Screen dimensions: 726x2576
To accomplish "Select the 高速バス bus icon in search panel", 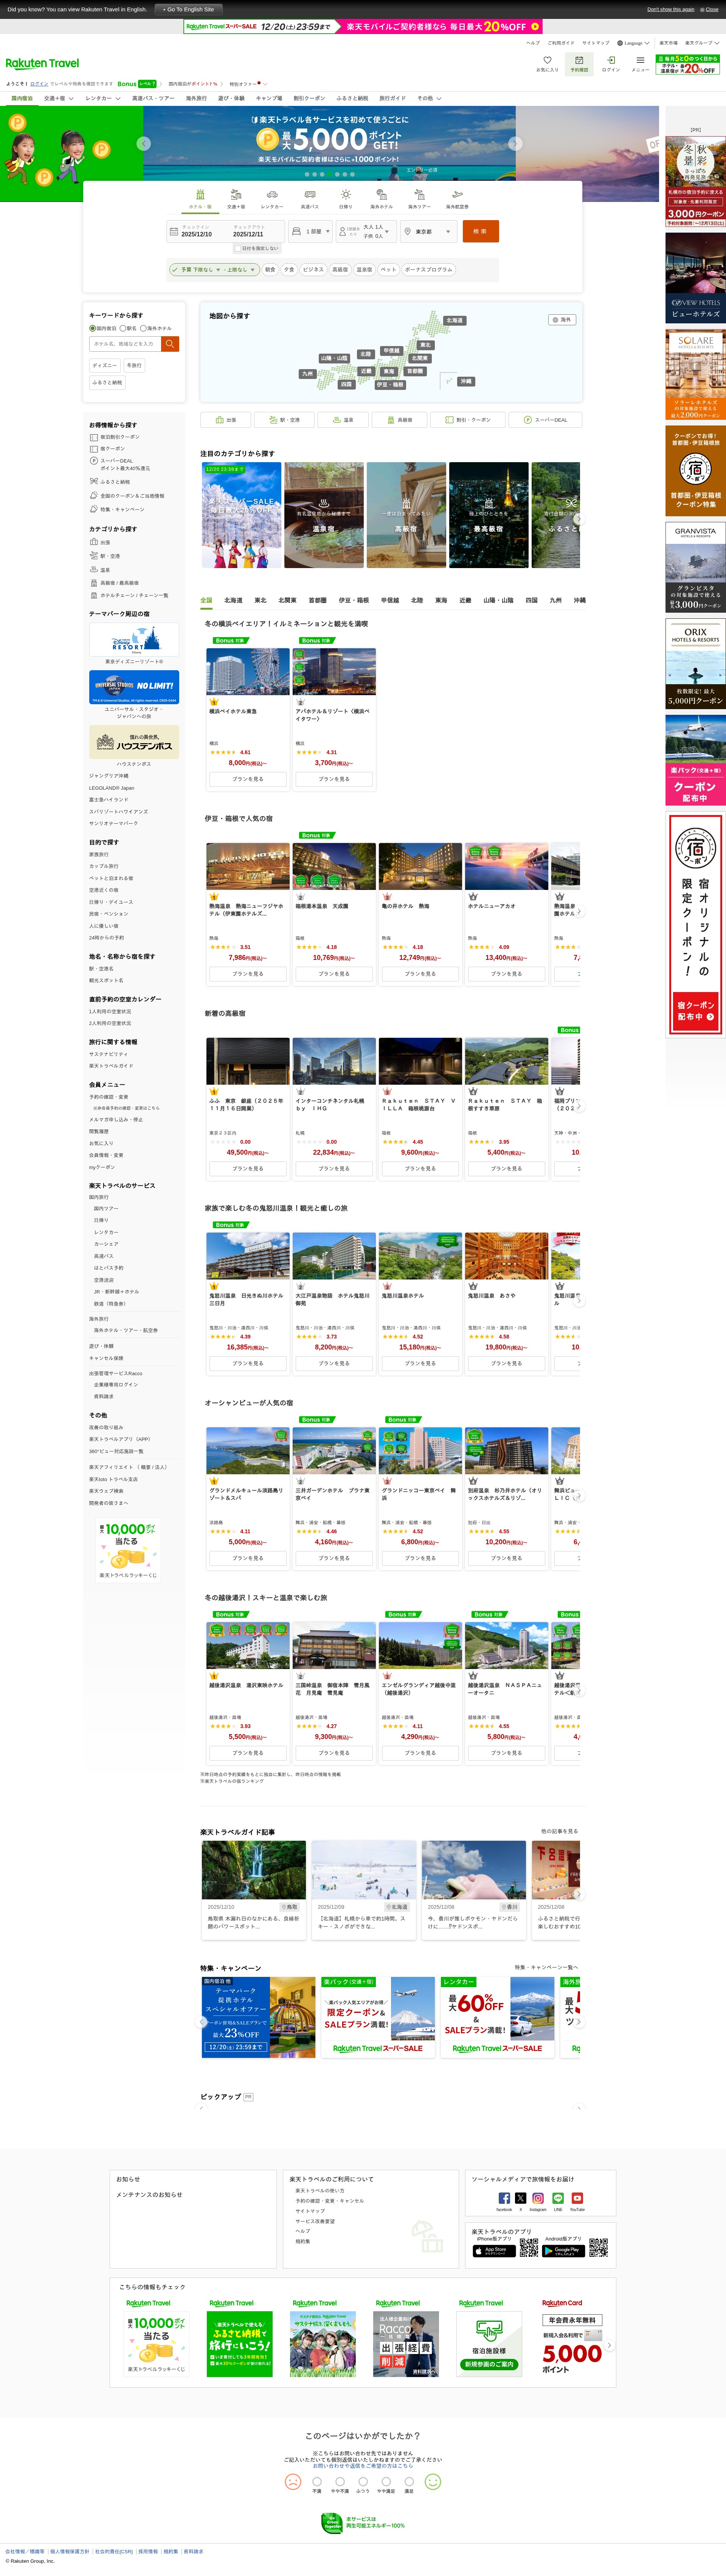I will click(x=310, y=198).
